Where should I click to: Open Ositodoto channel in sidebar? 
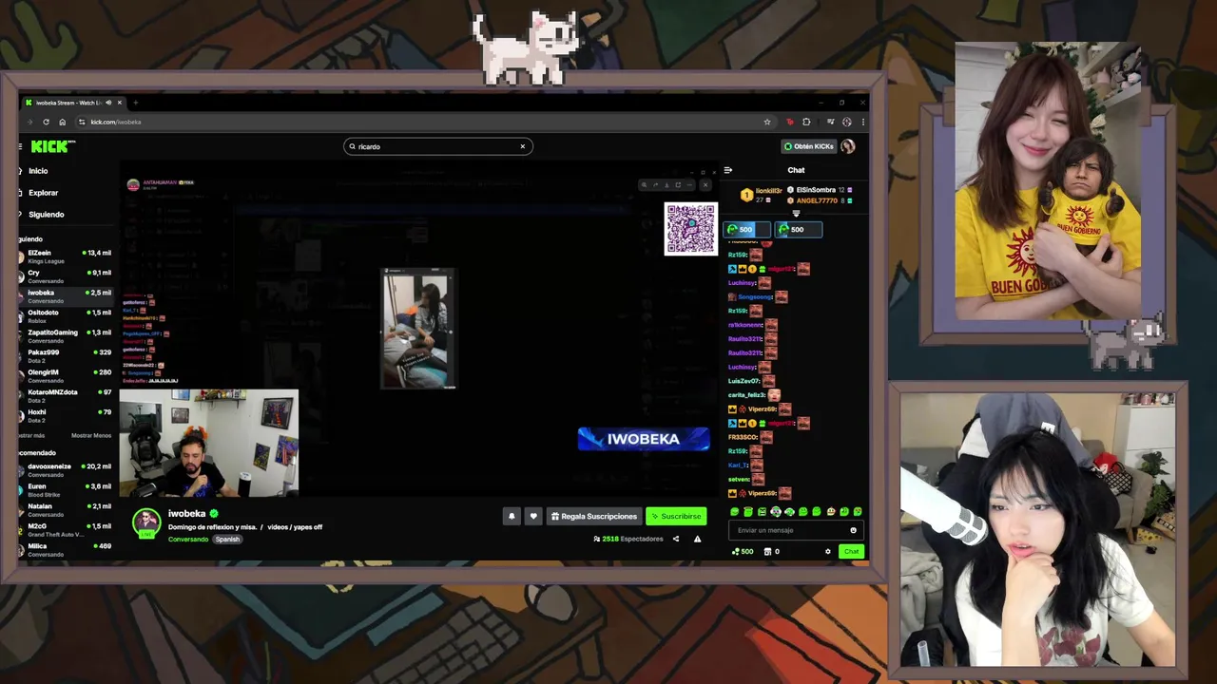pyautogui.click(x=65, y=316)
